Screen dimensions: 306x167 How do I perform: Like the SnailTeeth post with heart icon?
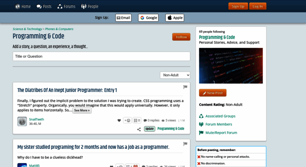pos(119,120)
